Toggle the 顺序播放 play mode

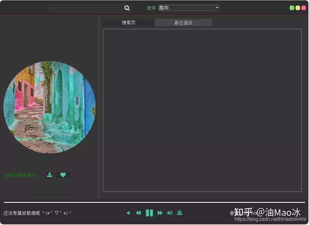20,175
